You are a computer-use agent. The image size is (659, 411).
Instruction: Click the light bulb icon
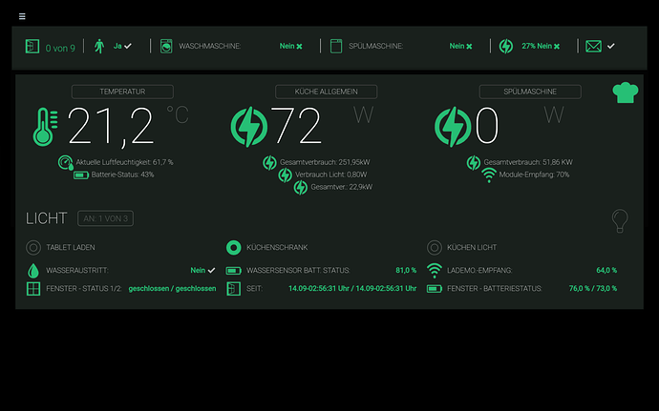tap(620, 220)
